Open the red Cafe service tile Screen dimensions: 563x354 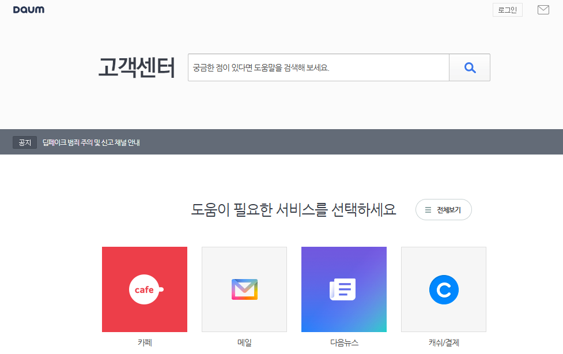point(145,289)
